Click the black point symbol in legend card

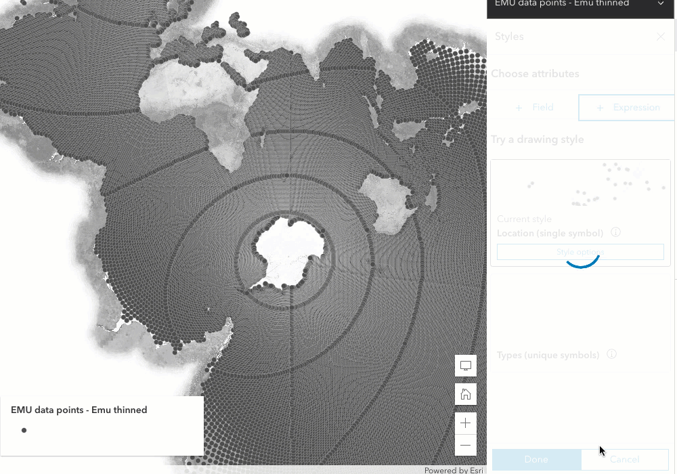coord(24,430)
